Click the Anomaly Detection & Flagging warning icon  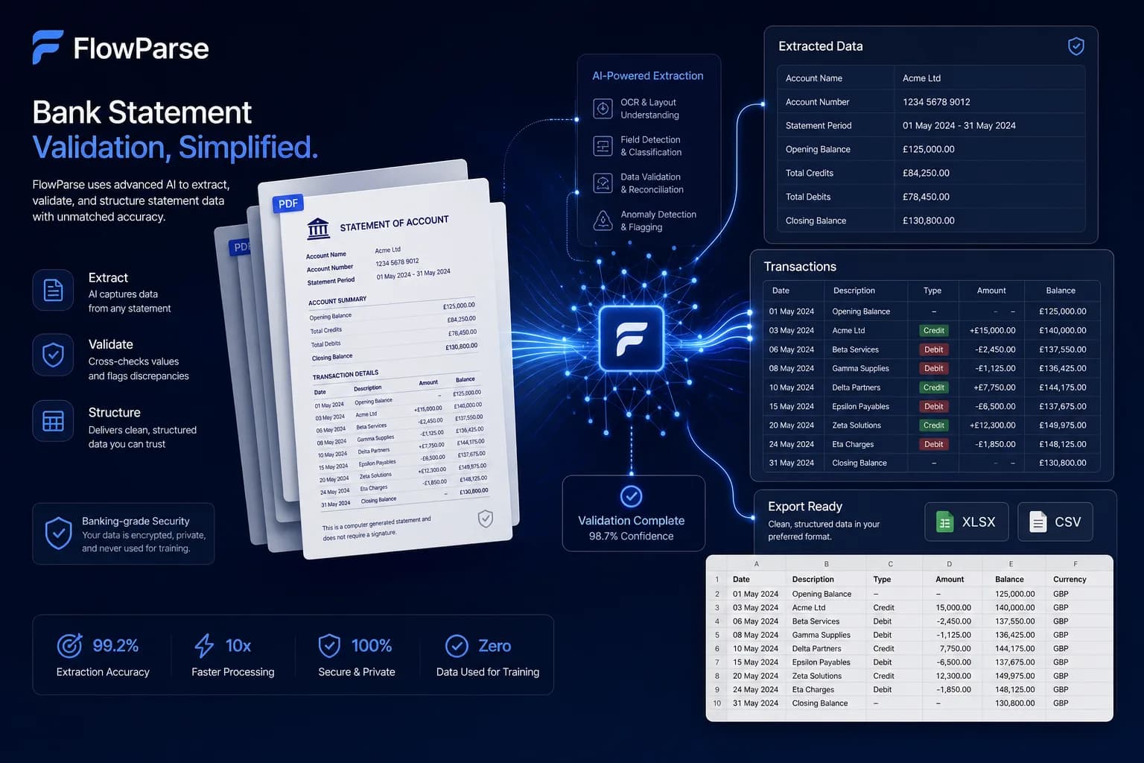[603, 221]
